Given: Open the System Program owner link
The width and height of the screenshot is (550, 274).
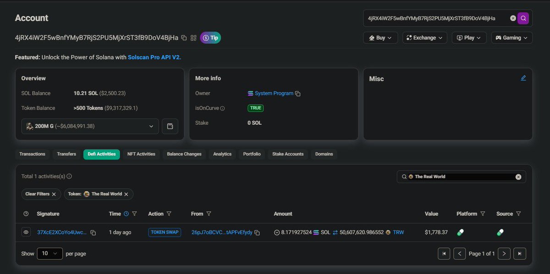Looking at the screenshot, I should point(274,93).
